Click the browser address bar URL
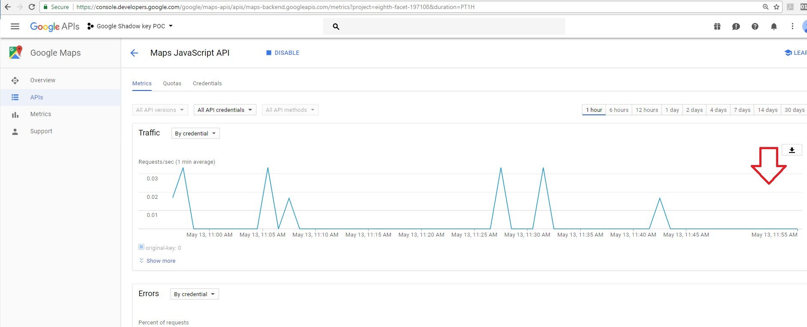 [275, 7]
